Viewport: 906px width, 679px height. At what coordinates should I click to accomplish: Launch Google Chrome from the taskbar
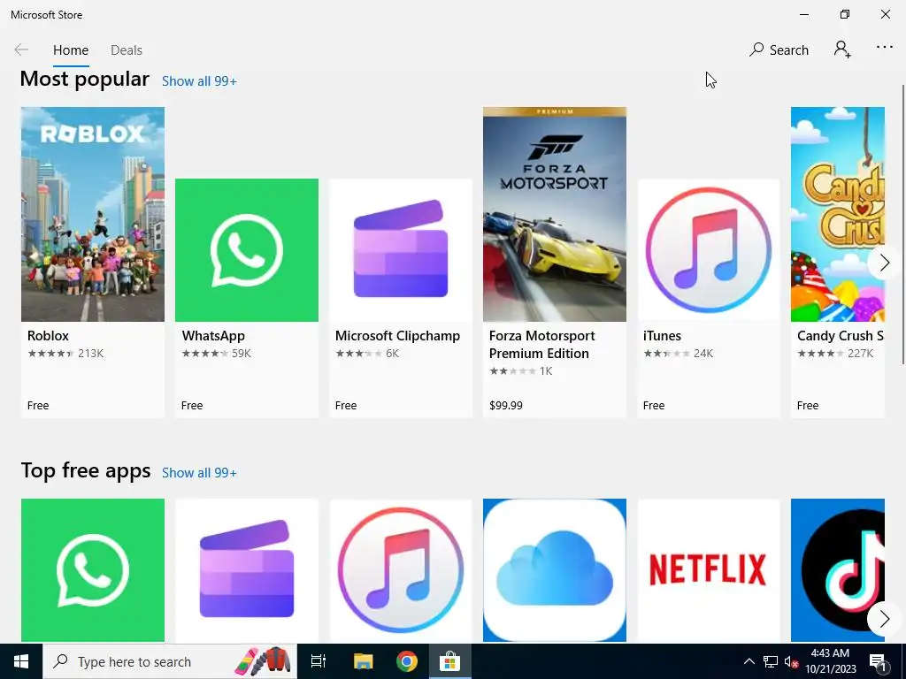coord(407,661)
